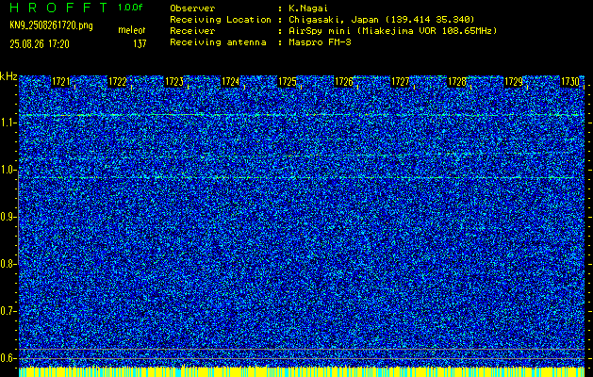The image size is (593, 377).
Task: Select the Chigasaki, Japan location text
Action: coord(382,20)
